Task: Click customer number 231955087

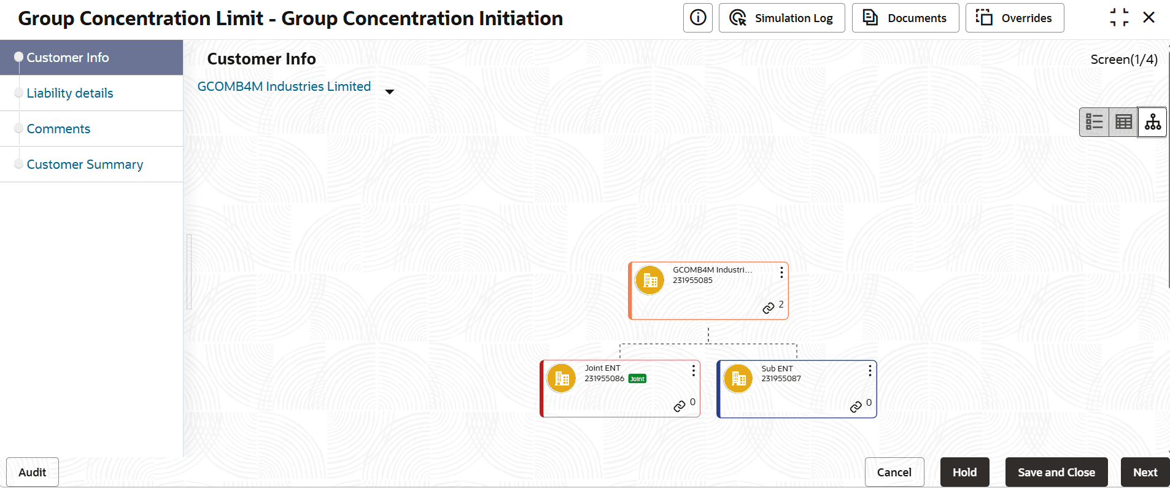Action: (781, 379)
